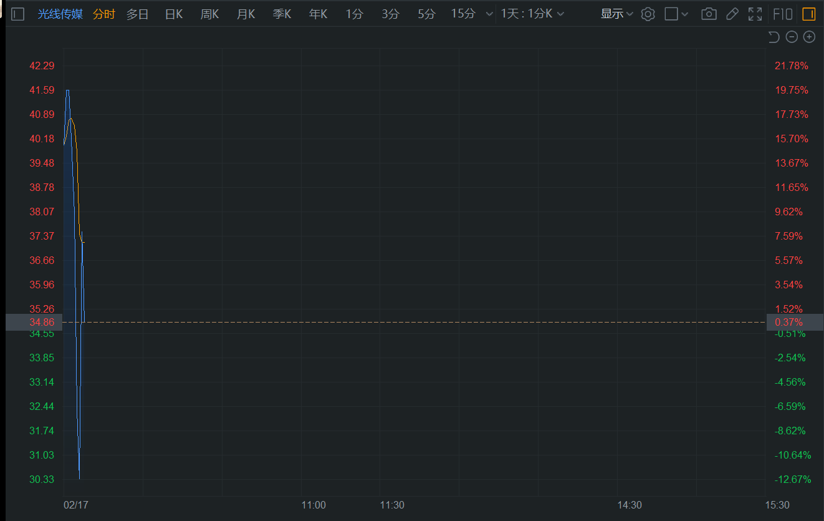Open the 周K weekly chart tab

click(x=209, y=14)
